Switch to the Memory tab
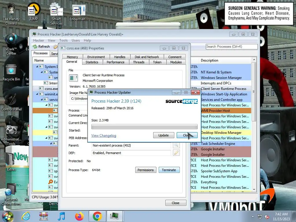 click(x=72, y=57)
